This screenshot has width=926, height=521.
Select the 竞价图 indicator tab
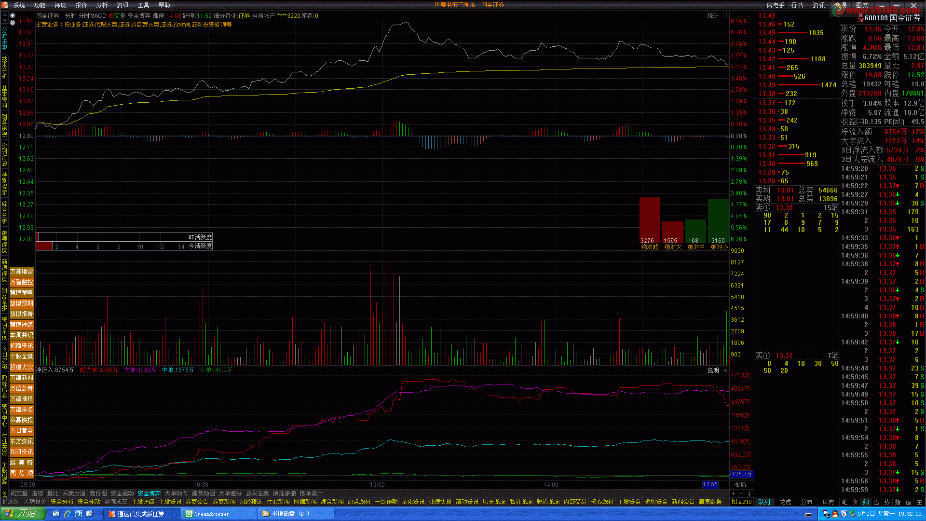[98, 494]
